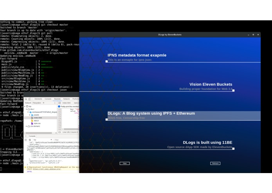The image size is (272, 193).
Task: Select the Console drawer tab
Action: [32, 136]
